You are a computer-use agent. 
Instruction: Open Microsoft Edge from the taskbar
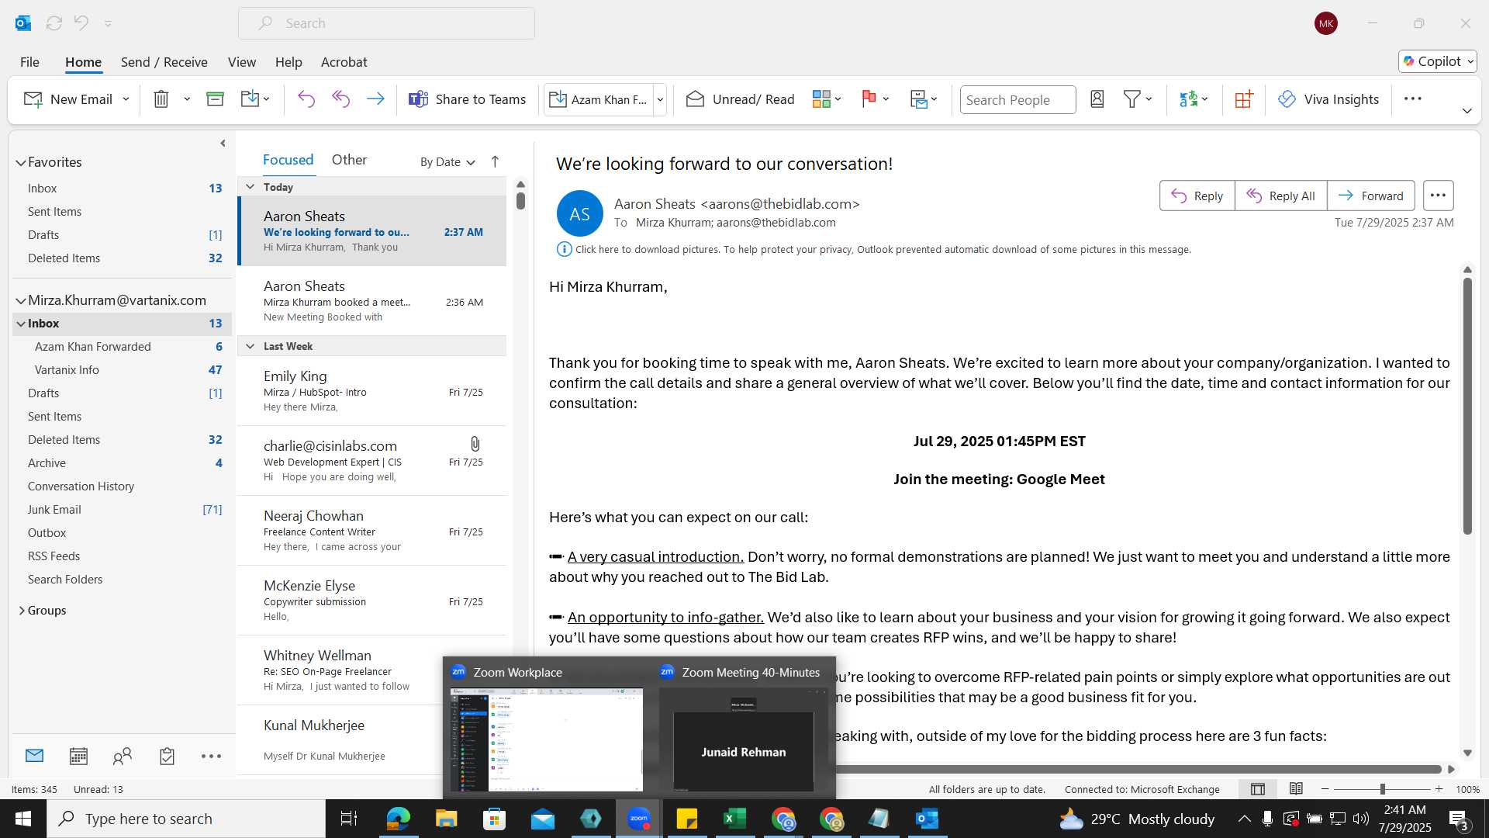[398, 819]
